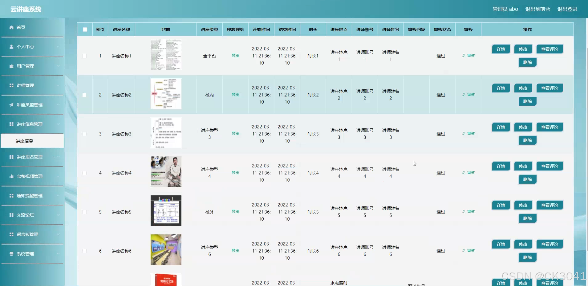Expand the 个人中心 menu arrow

click(58, 47)
